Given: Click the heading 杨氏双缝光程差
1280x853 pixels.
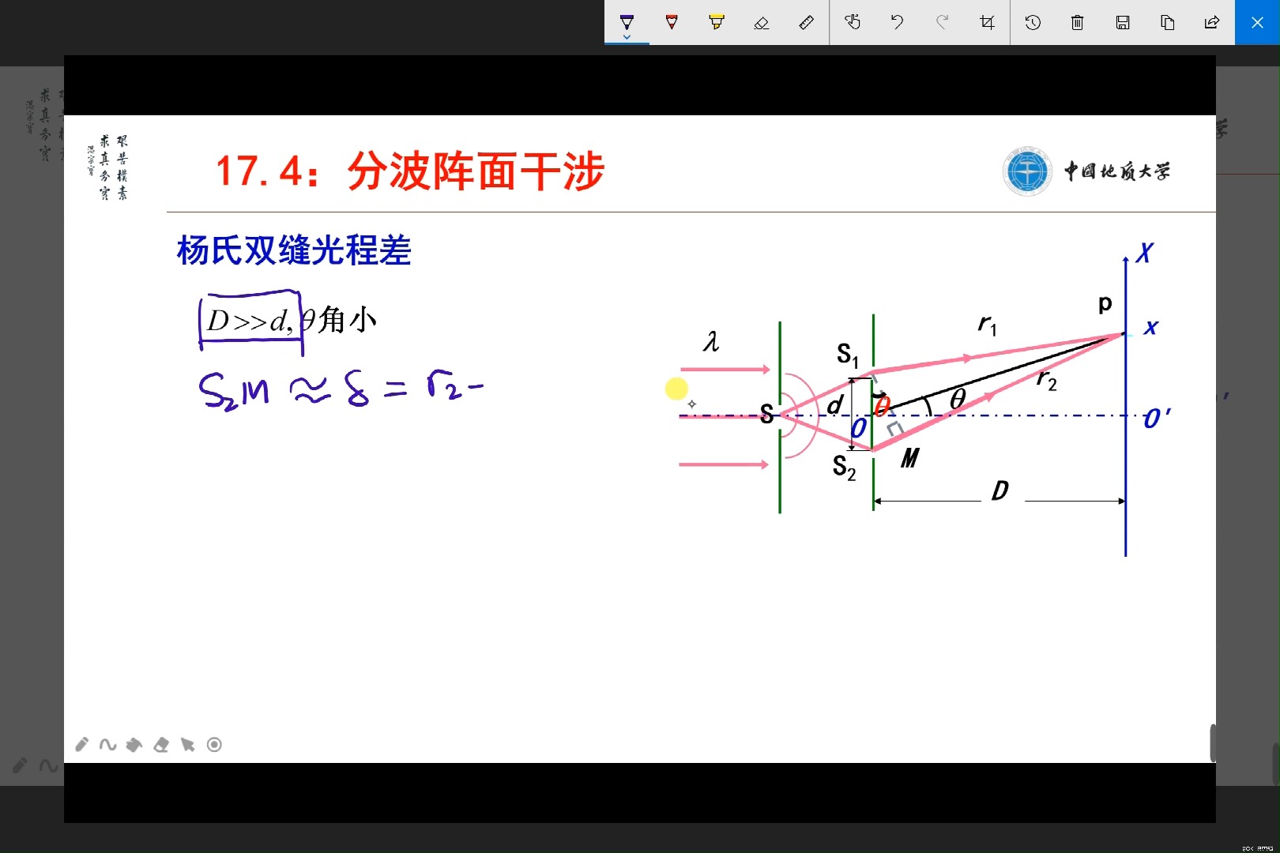Looking at the screenshot, I should (294, 250).
